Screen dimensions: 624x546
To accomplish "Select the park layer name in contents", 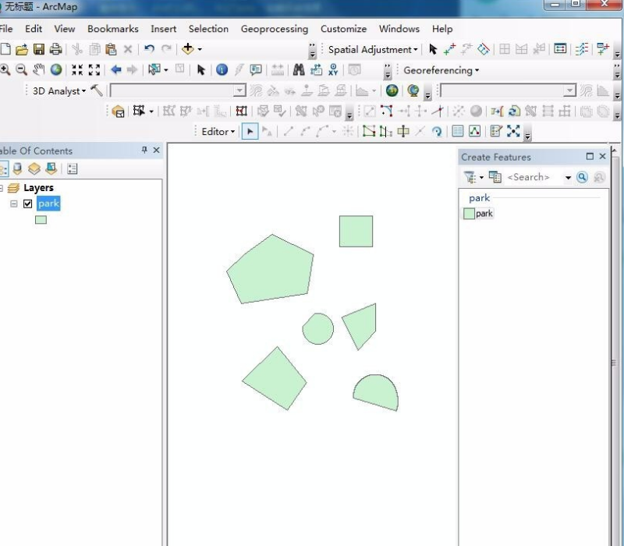I will [48, 204].
